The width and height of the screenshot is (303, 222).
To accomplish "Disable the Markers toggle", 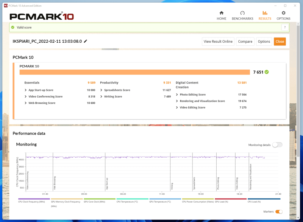I will click(x=279, y=212).
